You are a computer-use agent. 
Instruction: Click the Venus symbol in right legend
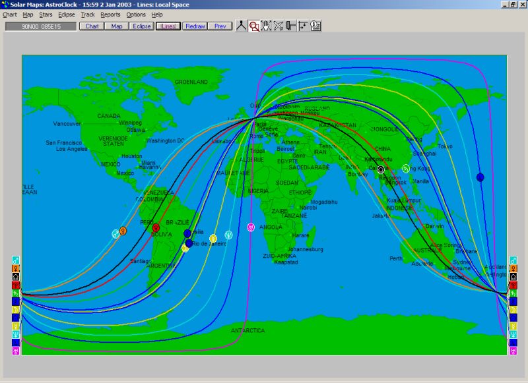click(x=513, y=268)
